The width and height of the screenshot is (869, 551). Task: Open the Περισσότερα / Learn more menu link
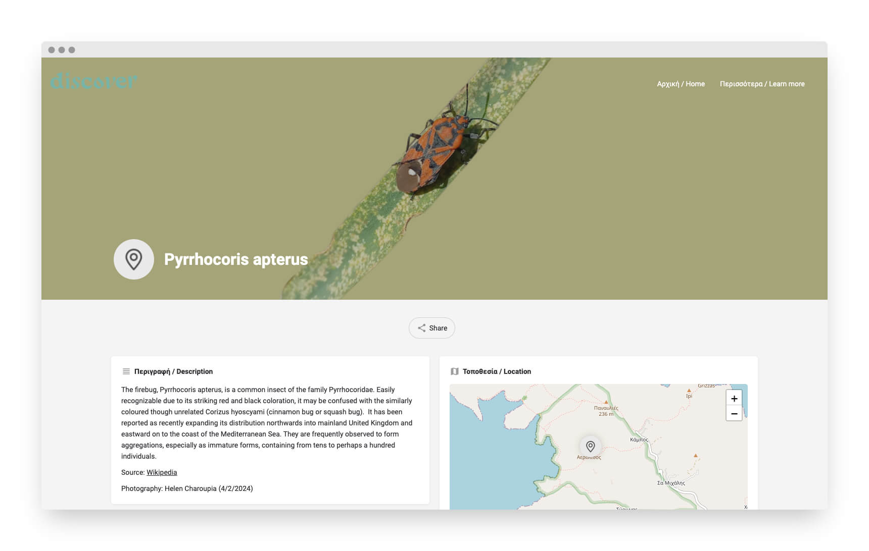[762, 84]
